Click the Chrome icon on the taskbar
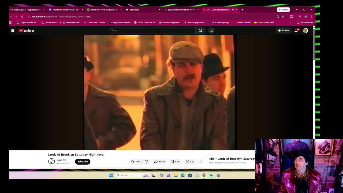343x193 pixels. [204, 175]
